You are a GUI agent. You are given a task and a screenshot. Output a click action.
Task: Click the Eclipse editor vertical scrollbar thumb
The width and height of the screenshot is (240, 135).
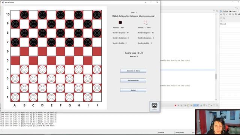pos(216,76)
